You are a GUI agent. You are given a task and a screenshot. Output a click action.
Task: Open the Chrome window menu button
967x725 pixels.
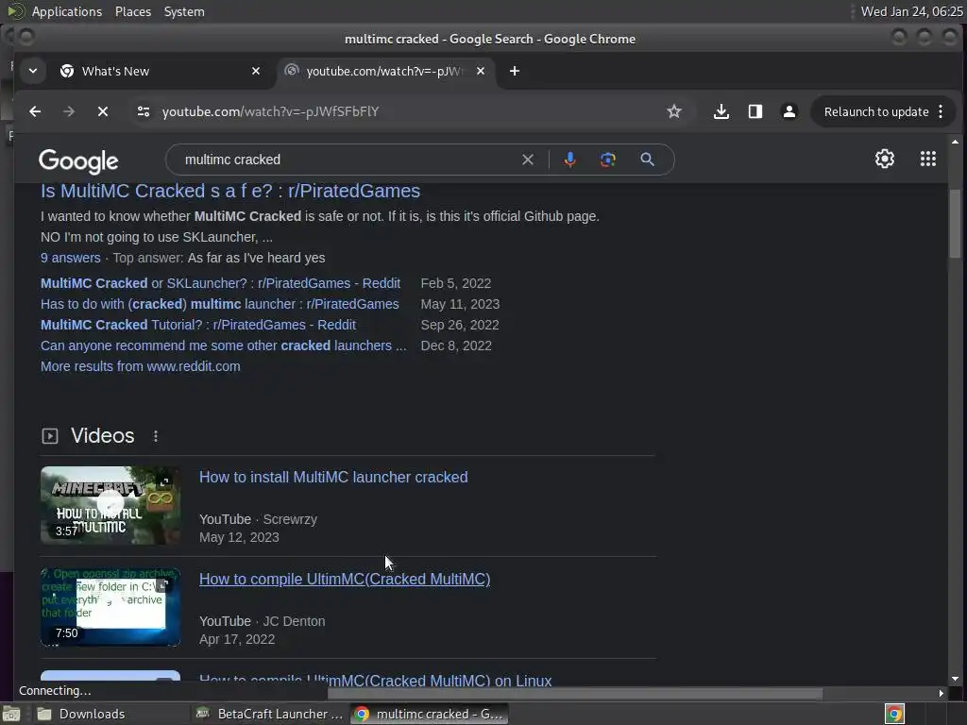coord(25,37)
